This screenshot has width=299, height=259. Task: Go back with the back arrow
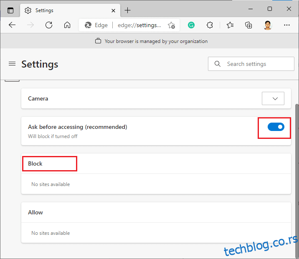(x=12, y=25)
